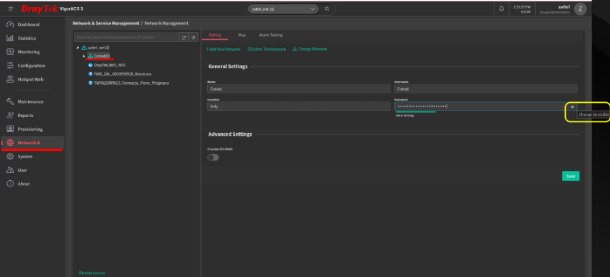Viewport: 610px width, 277px height.
Task: Open the Maintenance section
Action: click(31, 101)
